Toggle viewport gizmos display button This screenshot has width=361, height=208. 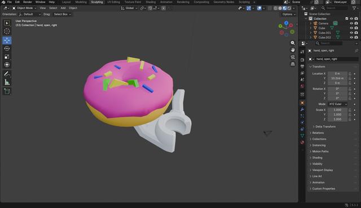[x=249, y=8]
